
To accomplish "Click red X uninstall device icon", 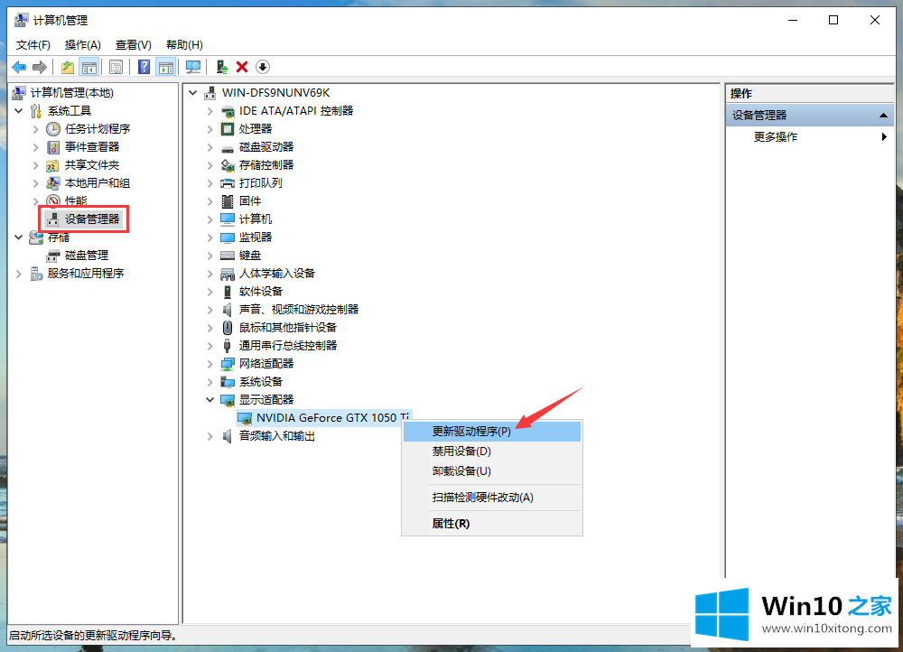I will (242, 68).
